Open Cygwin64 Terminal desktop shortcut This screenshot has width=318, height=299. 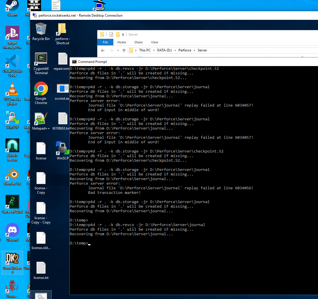[x=41, y=59]
